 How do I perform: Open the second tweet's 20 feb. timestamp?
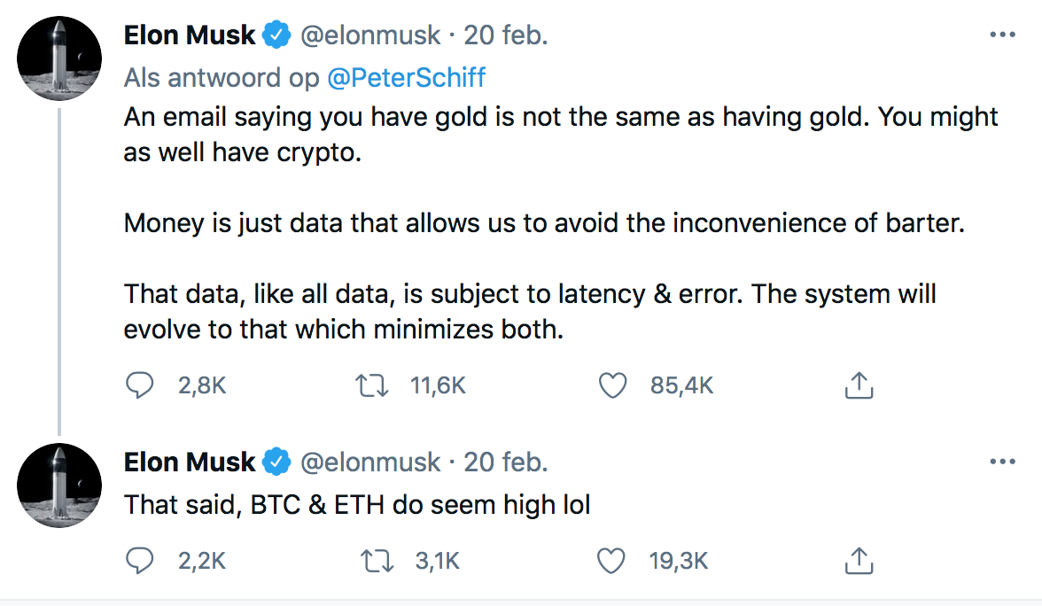pyautogui.click(x=506, y=462)
